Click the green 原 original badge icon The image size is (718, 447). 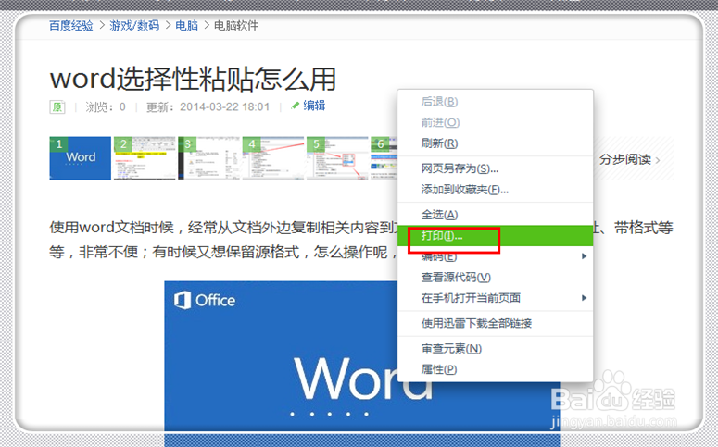click(57, 107)
